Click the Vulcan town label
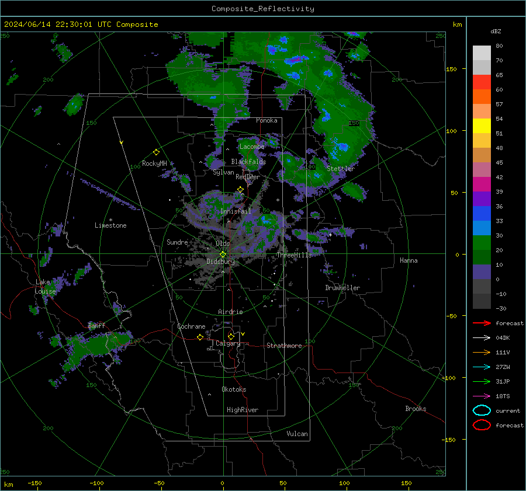This screenshot has width=526, height=491. 297,434
